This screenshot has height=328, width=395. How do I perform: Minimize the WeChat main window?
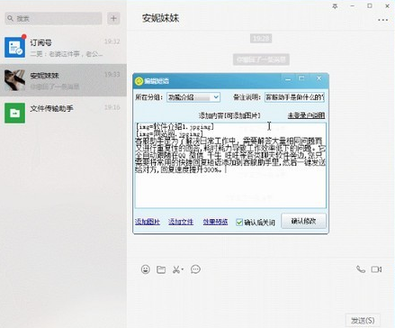(353, 6)
